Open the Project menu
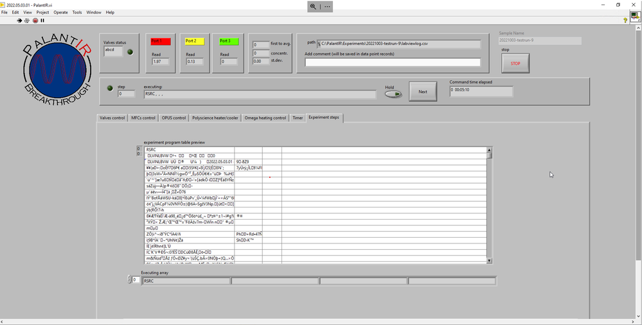 tap(42, 12)
